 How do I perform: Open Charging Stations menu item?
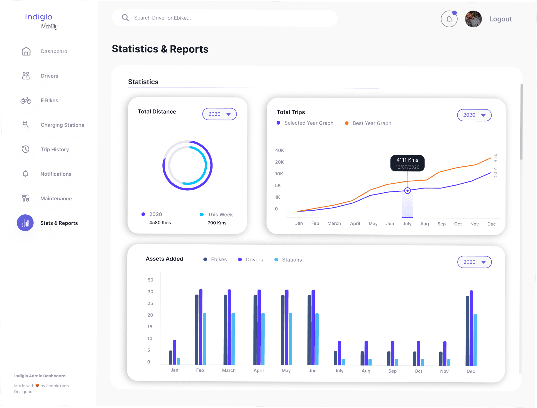tap(62, 125)
